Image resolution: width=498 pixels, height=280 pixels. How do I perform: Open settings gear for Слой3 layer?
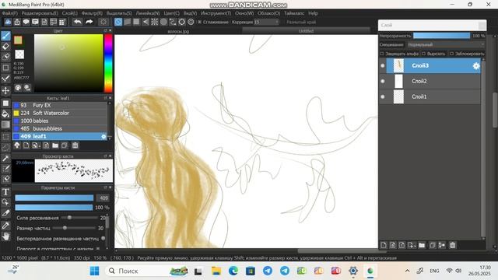(x=475, y=65)
